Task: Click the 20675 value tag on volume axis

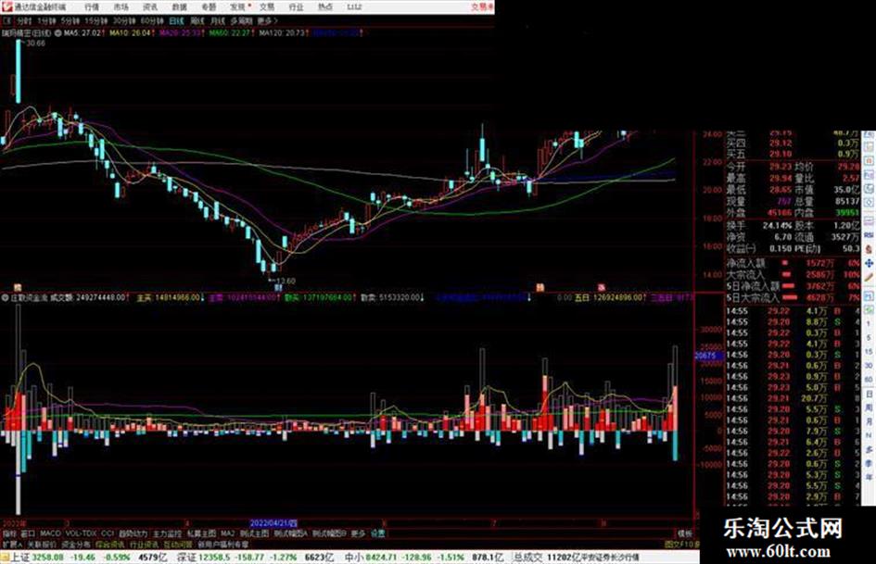Action: point(708,356)
